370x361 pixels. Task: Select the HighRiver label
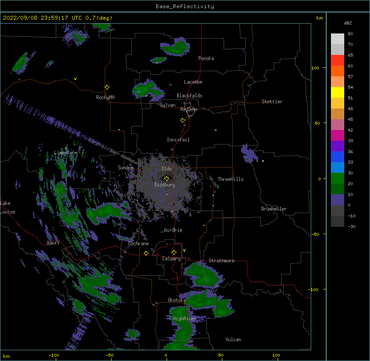[x=185, y=319]
